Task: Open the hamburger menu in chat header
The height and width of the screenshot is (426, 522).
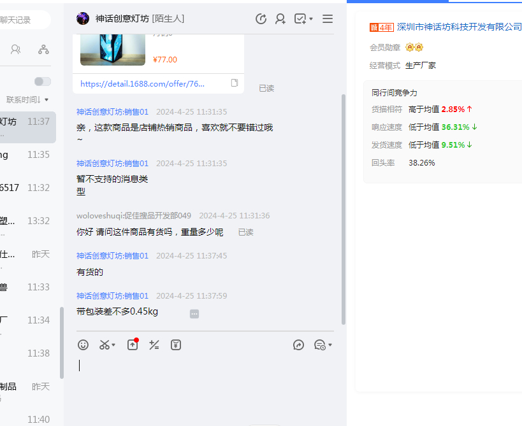Action: (328, 19)
